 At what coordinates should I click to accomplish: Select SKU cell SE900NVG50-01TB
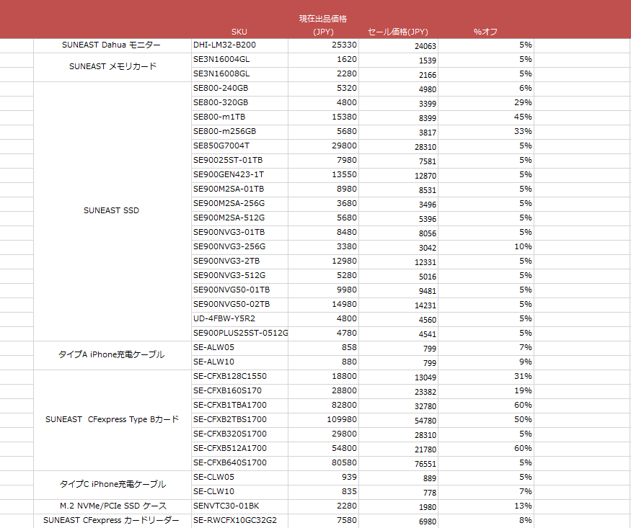point(240,290)
